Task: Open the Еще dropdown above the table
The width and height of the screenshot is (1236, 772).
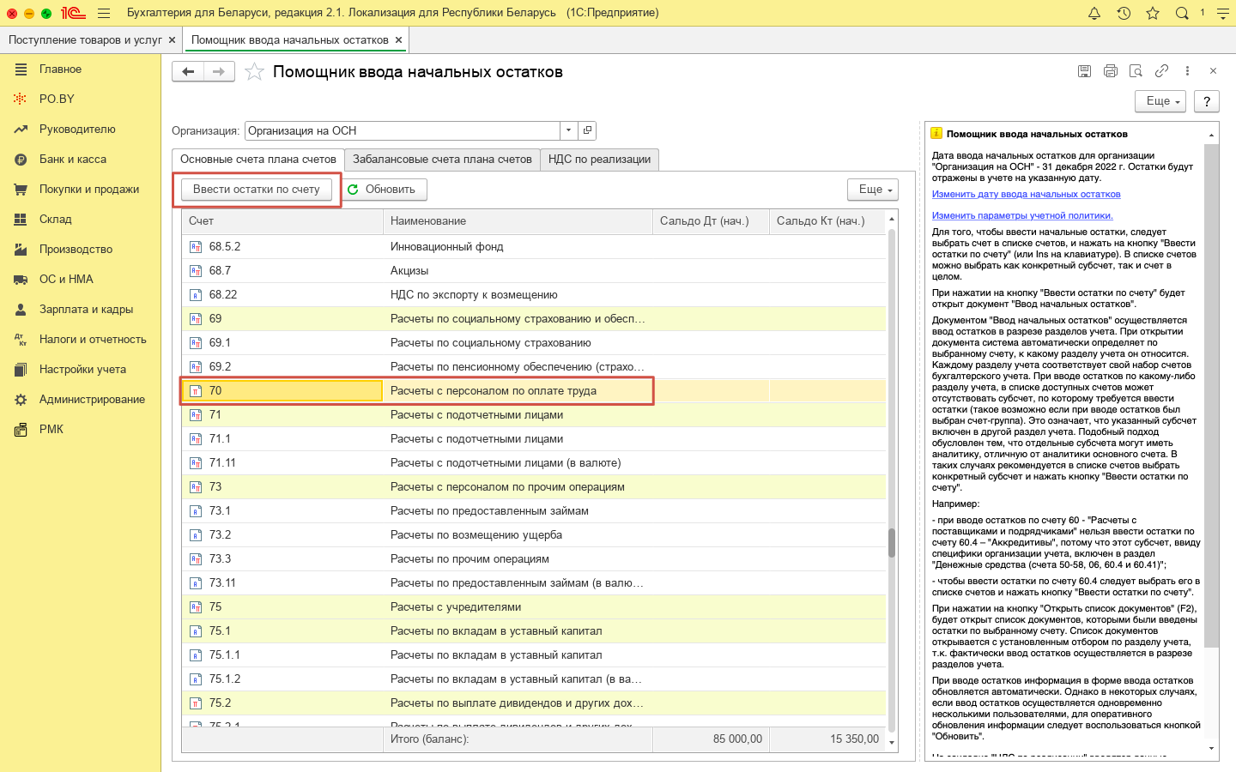Action: click(872, 190)
